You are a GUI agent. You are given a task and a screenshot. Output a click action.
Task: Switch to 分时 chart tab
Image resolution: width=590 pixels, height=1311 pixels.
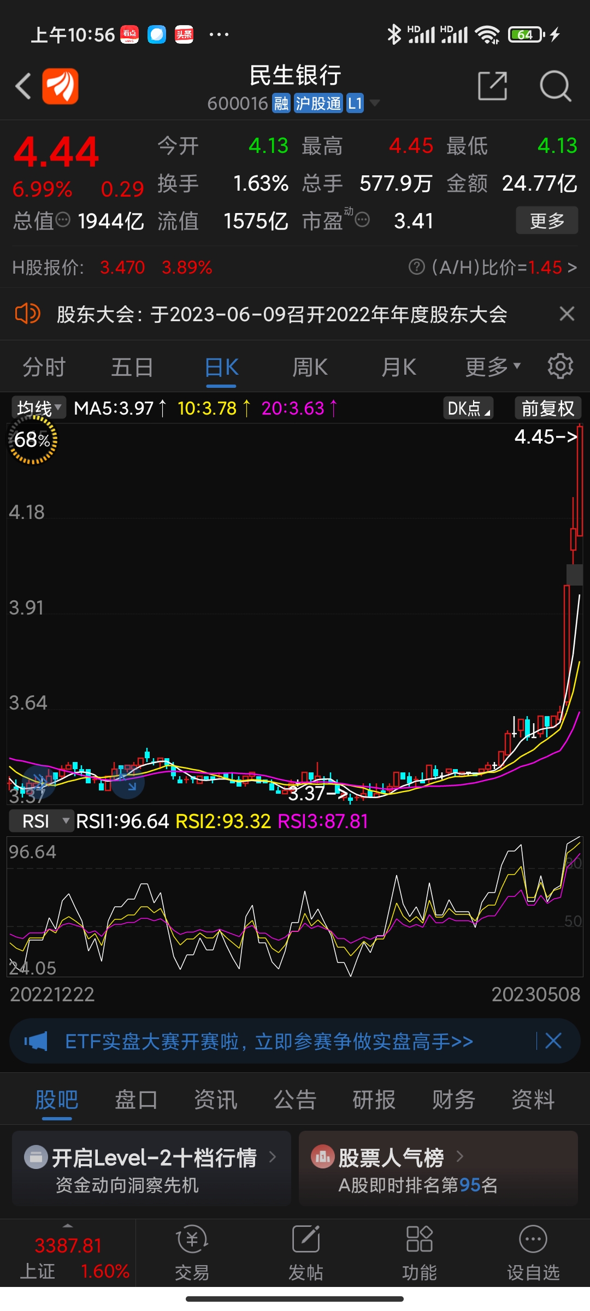[x=44, y=367]
